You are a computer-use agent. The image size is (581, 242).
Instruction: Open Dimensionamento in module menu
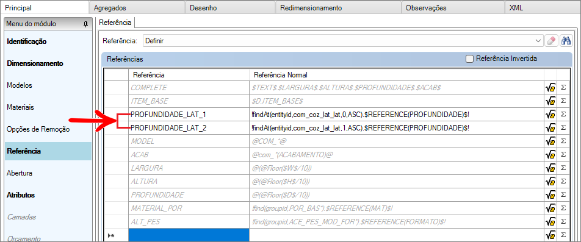point(35,63)
